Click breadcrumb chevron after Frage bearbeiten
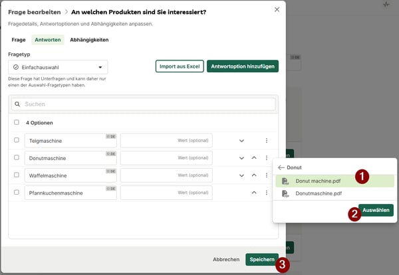The height and width of the screenshot is (275, 399). (x=66, y=12)
